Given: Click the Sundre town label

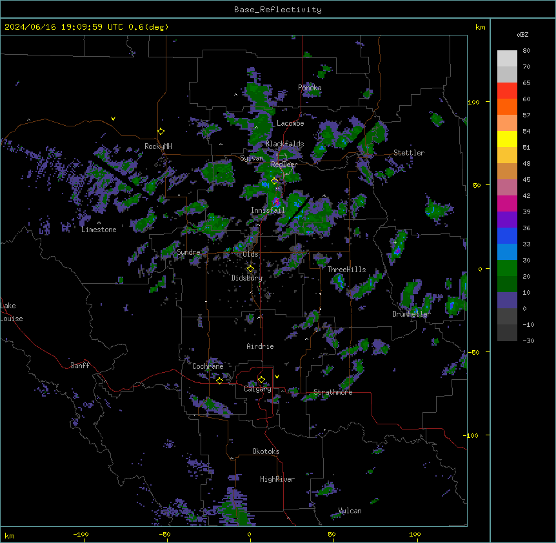Looking at the screenshot, I should [x=188, y=252].
